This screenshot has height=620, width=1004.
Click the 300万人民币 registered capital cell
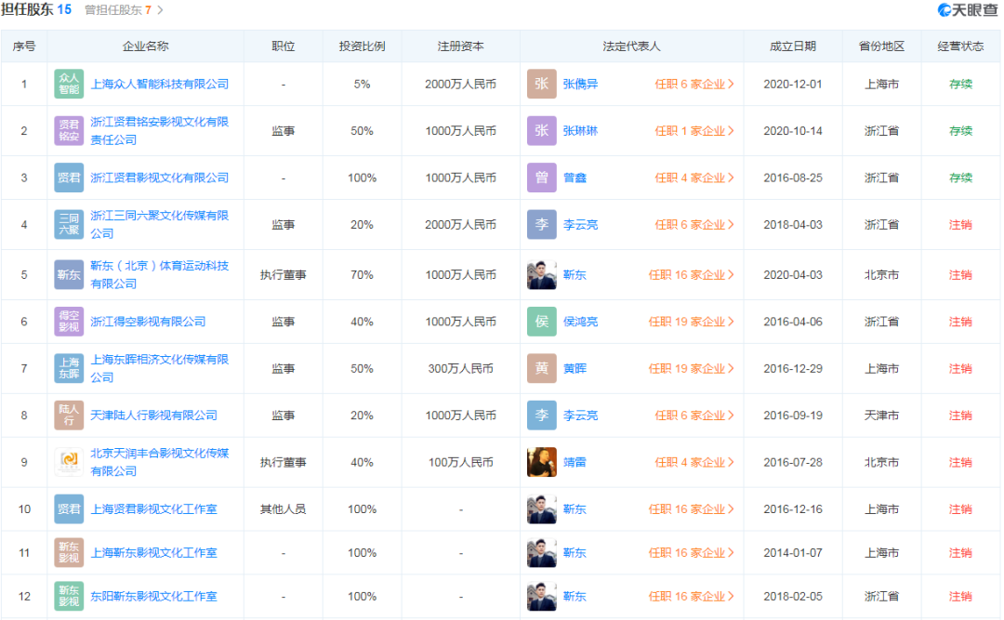pyautogui.click(x=461, y=368)
